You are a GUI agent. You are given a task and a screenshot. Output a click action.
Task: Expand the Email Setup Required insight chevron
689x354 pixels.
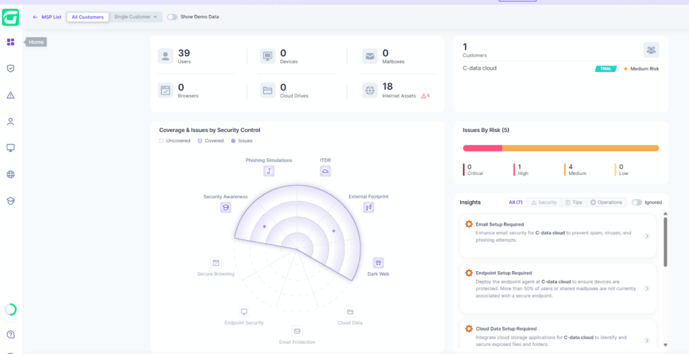pyautogui.click(x=647, y=236)
